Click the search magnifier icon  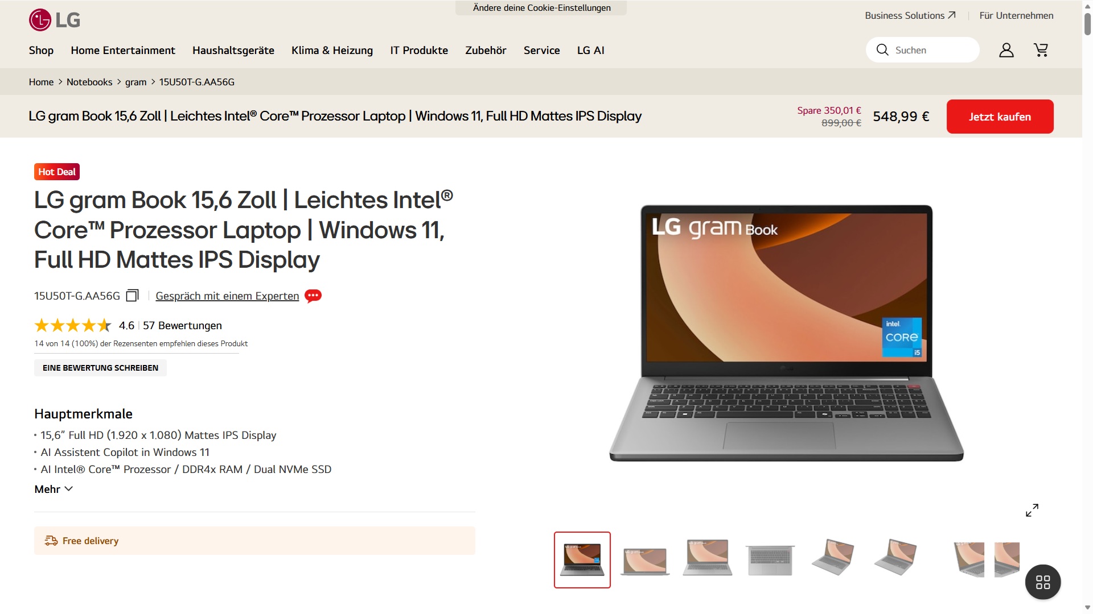[882, 50]
